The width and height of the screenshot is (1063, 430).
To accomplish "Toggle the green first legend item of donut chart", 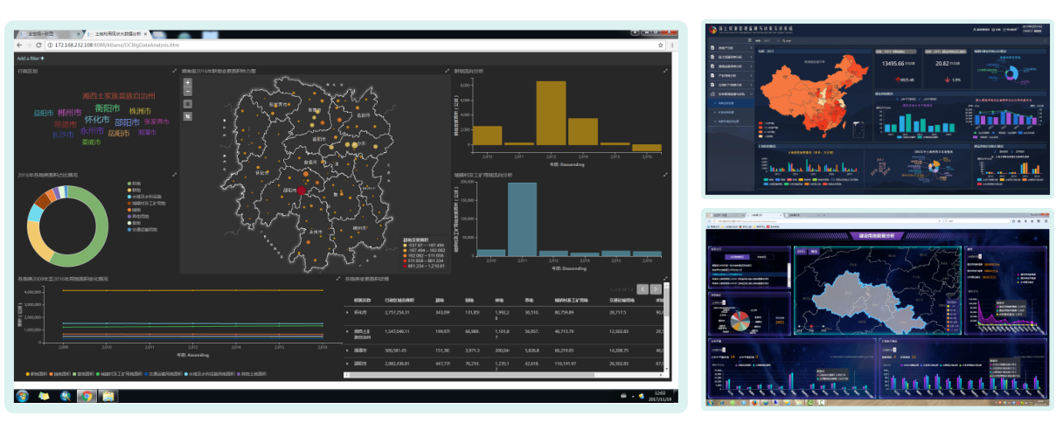I will click(129, 184).
